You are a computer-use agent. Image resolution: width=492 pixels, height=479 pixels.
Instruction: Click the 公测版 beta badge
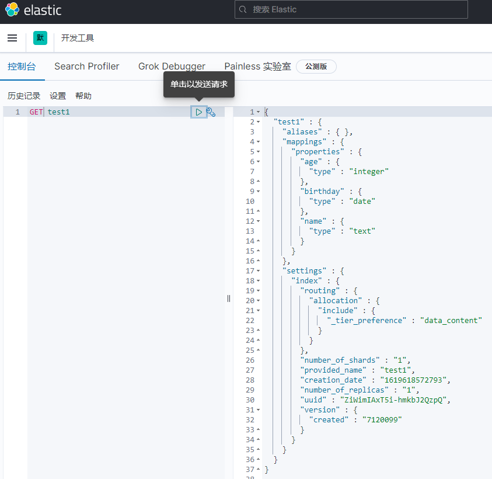coord(316,66)
